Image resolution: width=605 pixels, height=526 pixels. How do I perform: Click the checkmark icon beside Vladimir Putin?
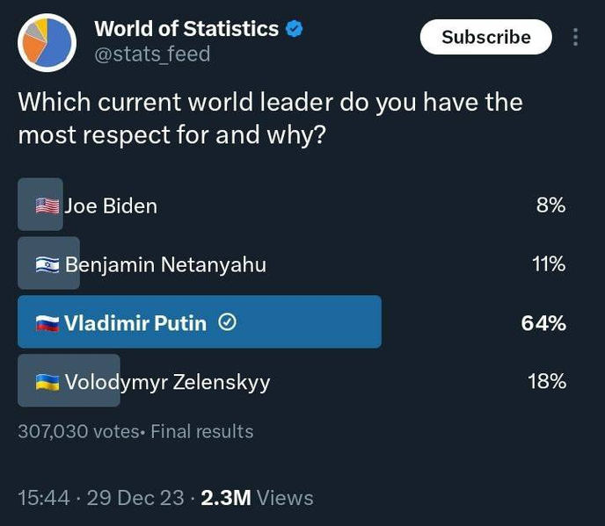point(227,323)
